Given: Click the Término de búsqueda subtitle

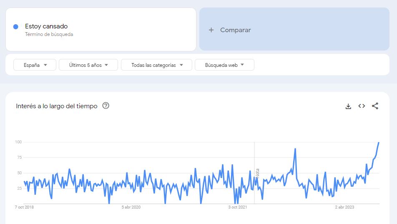Looking at the screenshot, I should pyautogui.click(x=49, y=34).
